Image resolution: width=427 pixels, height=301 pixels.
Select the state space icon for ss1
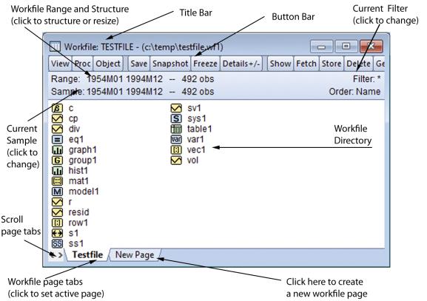[x=57, y=243]
